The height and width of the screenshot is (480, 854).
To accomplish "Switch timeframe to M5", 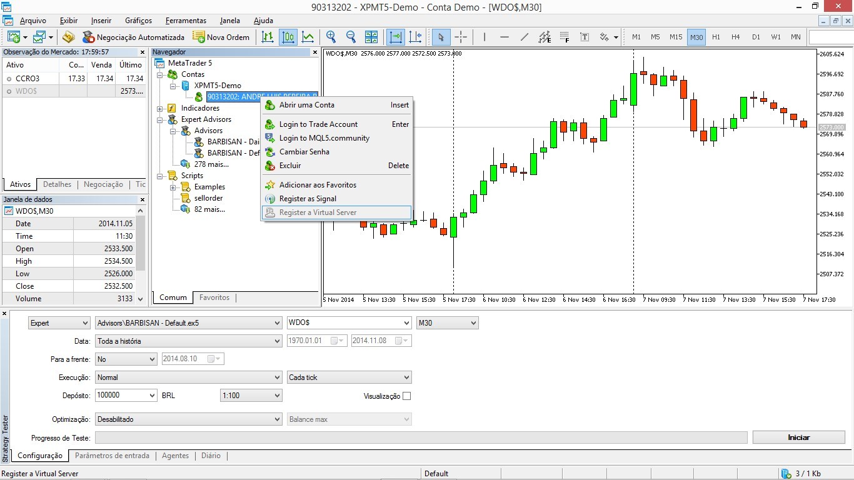I will (x=655, y=37).
